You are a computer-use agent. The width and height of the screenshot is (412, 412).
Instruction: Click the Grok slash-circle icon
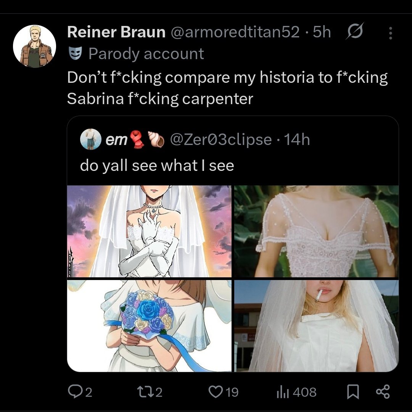[355, 31]
